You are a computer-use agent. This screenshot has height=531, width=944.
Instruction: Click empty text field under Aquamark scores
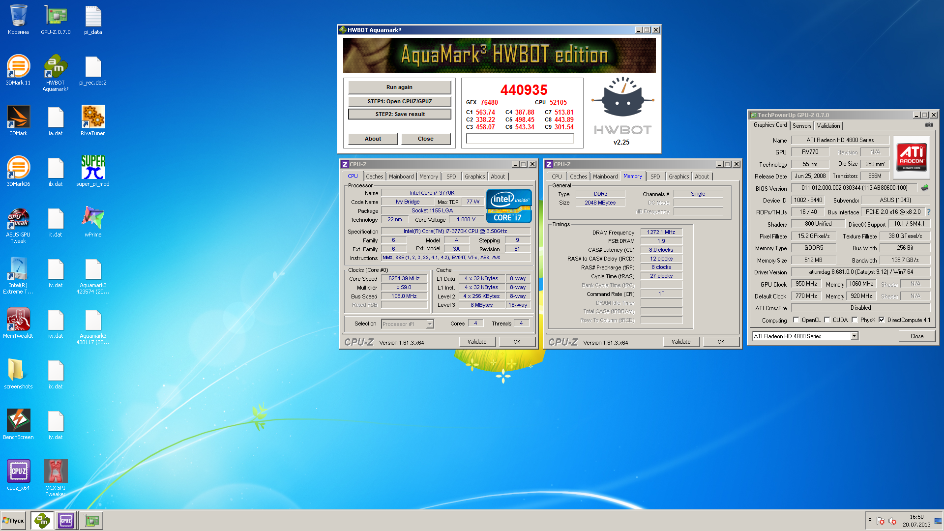pyautogui.click(x=520, y=139)
